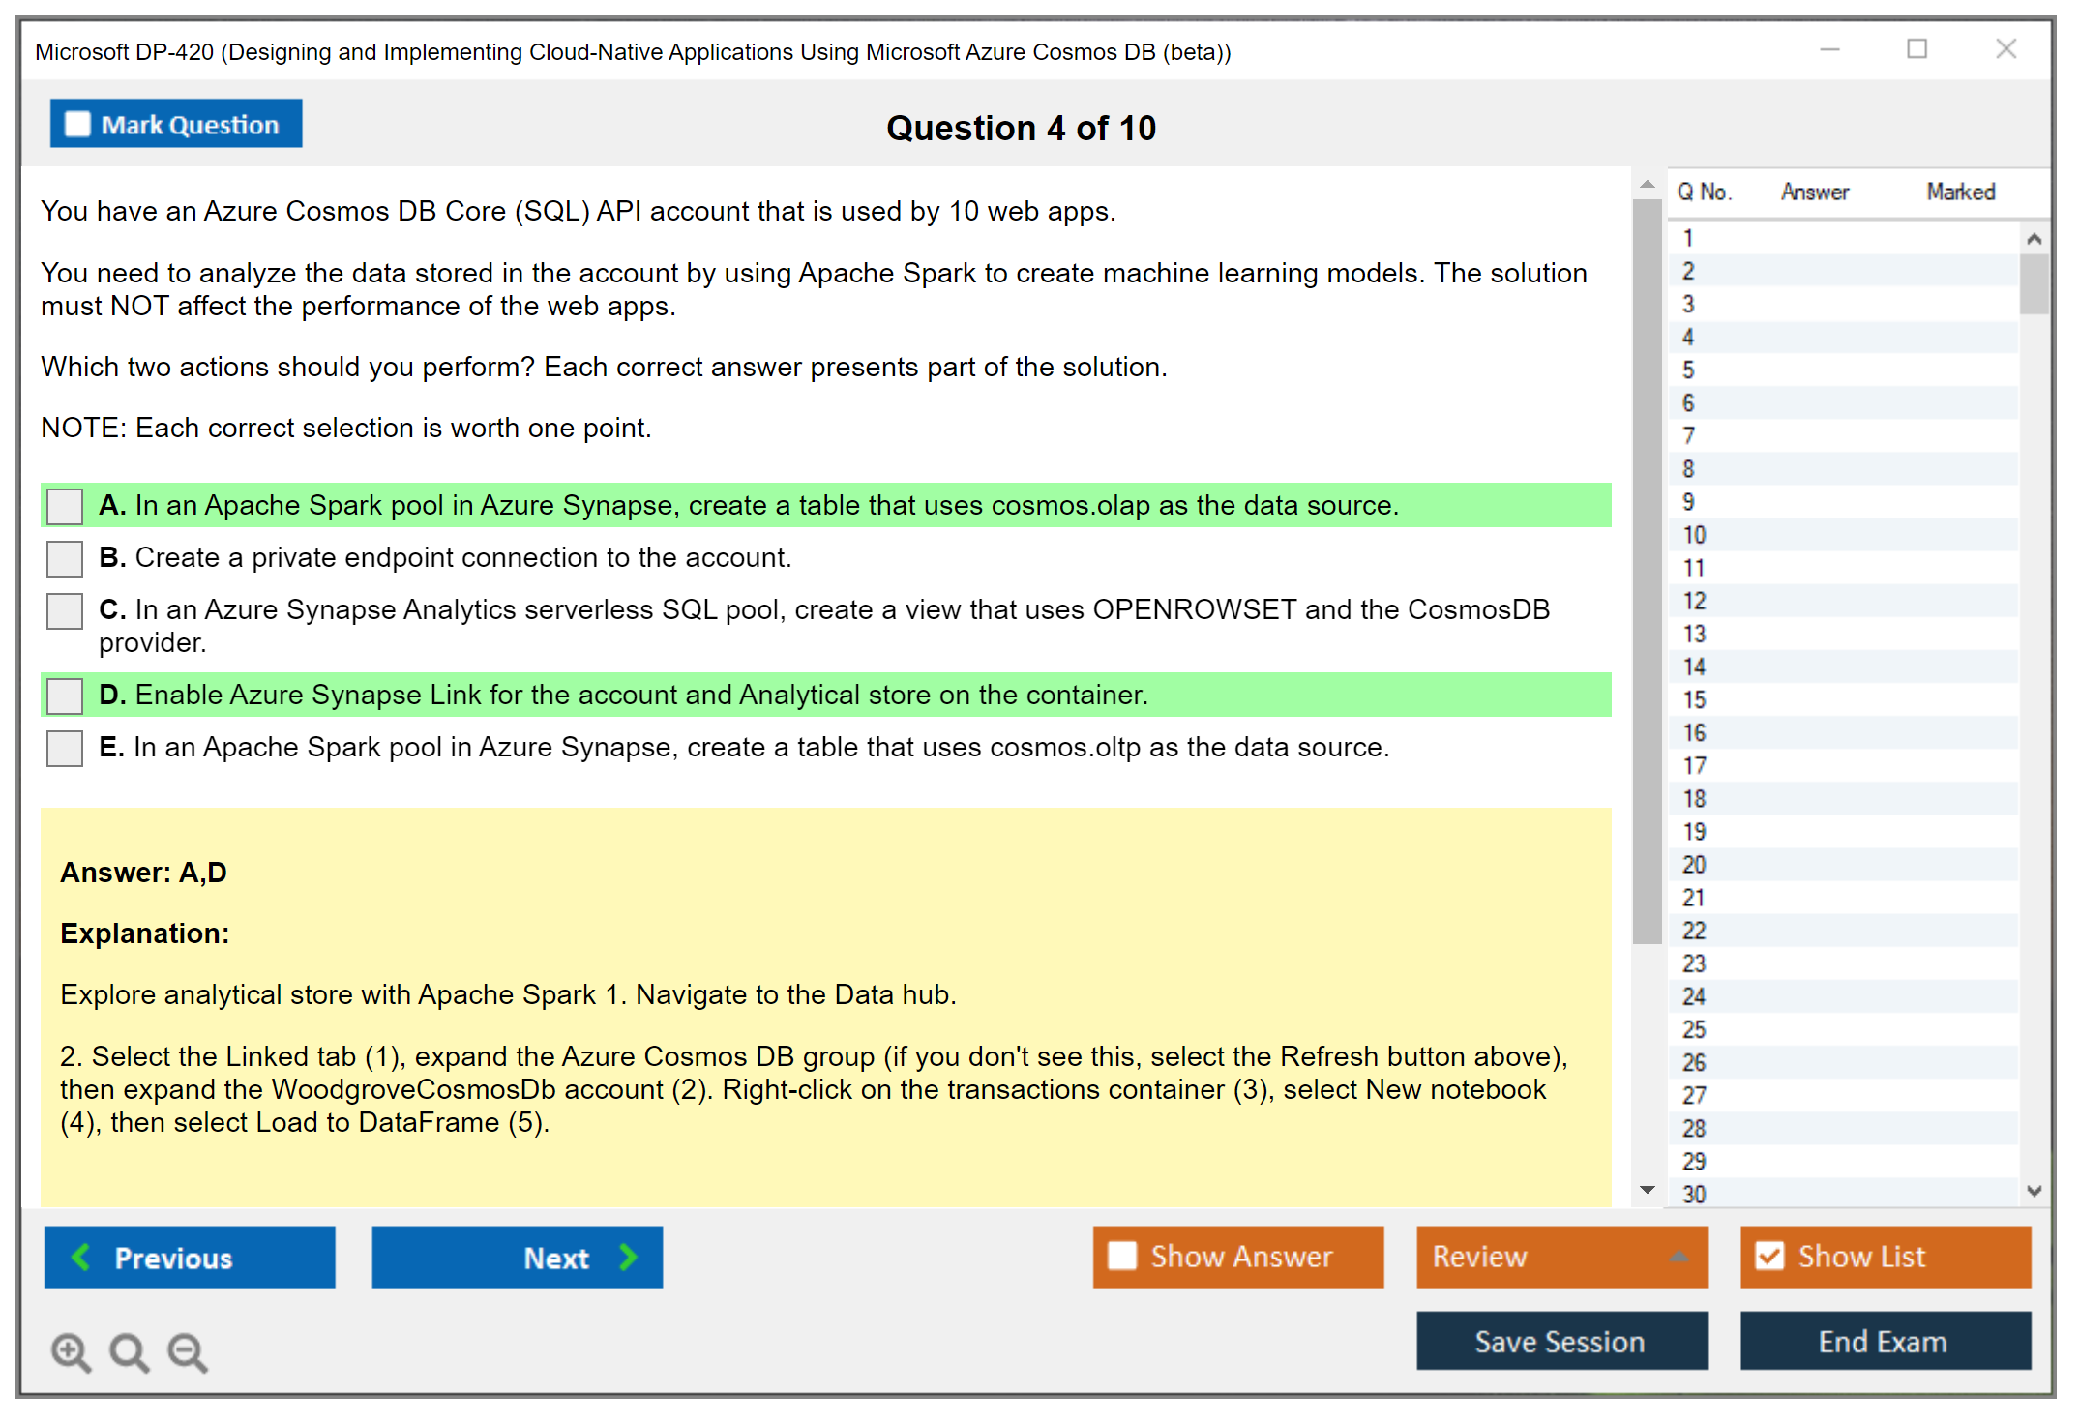Click the reset zoom magnifier icon
This screenshot has height=1422, width=2080.
pyautogui.click(x=129, y=1351)
